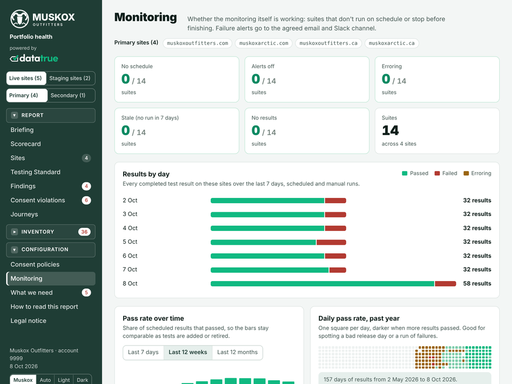Viewport: 512px width, 384px height.
Task: Open the Sites page
Action: click(x=51, y=158)
